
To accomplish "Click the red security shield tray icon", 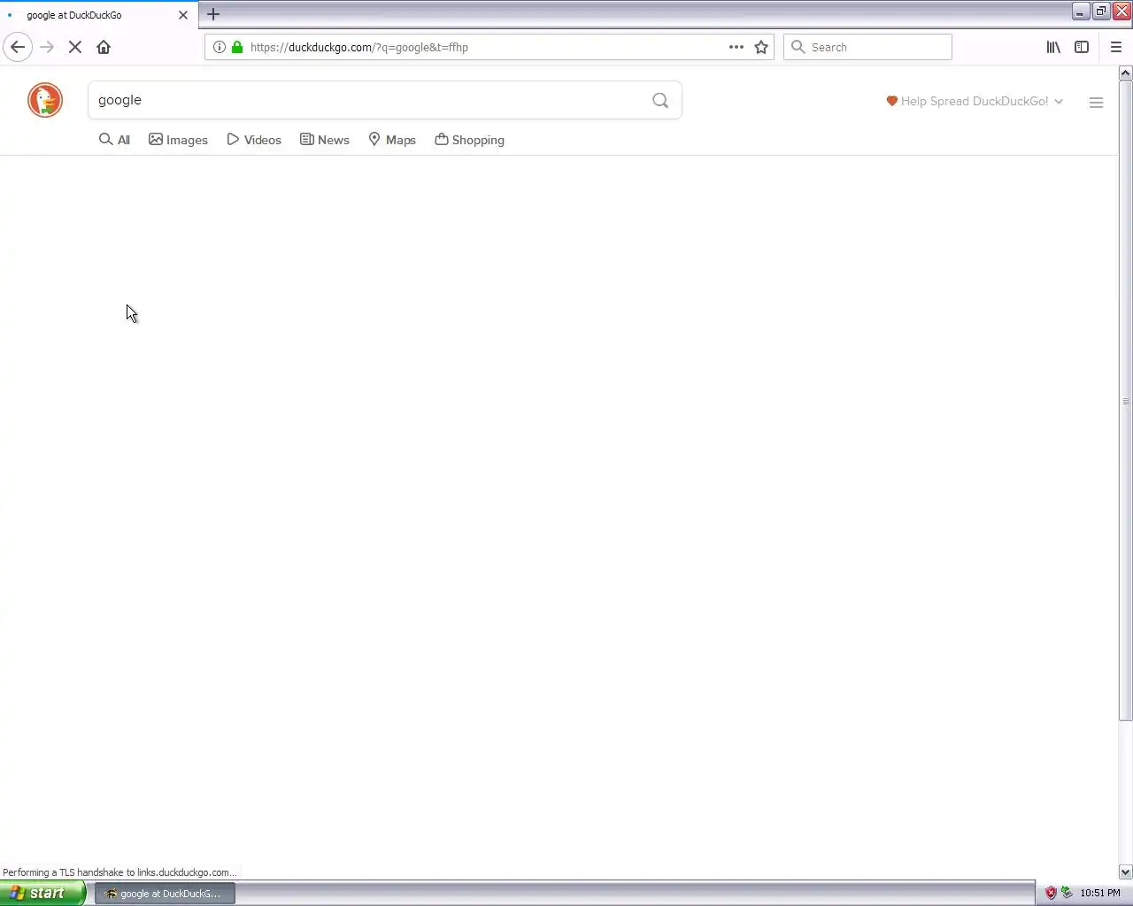I will click(x=1051, y=893).
